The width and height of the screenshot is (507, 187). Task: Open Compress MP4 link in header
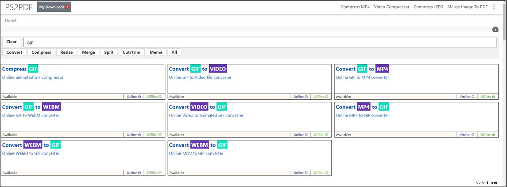355,7
